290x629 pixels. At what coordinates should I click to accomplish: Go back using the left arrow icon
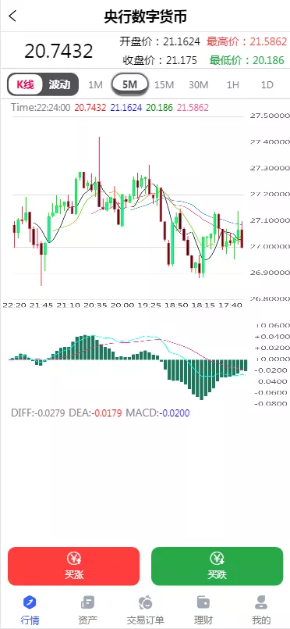click(12, 16)
